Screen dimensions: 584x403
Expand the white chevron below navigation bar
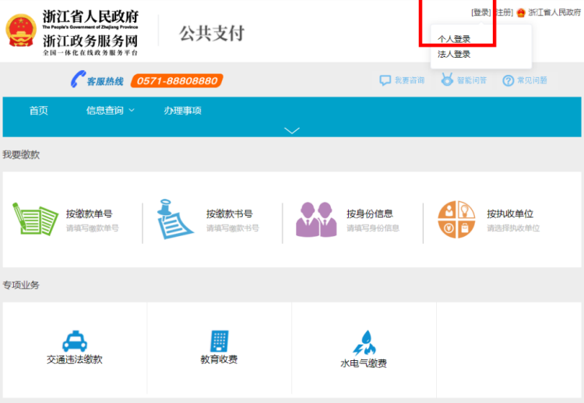pos(292,130)
